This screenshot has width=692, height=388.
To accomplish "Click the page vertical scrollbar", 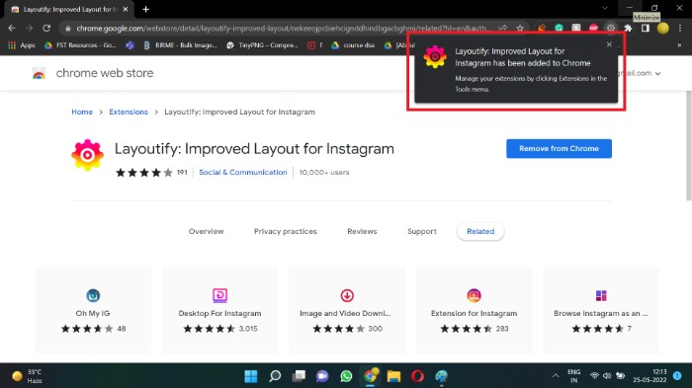I will click(x=688, y=145).
